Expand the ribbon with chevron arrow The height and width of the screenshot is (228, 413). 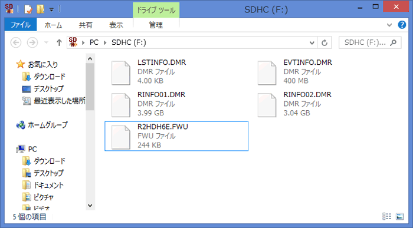pyautogui.click(x=389, y=25)
